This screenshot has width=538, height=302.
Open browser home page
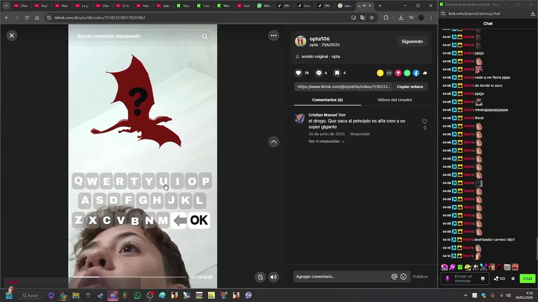(x=37, y=18)
